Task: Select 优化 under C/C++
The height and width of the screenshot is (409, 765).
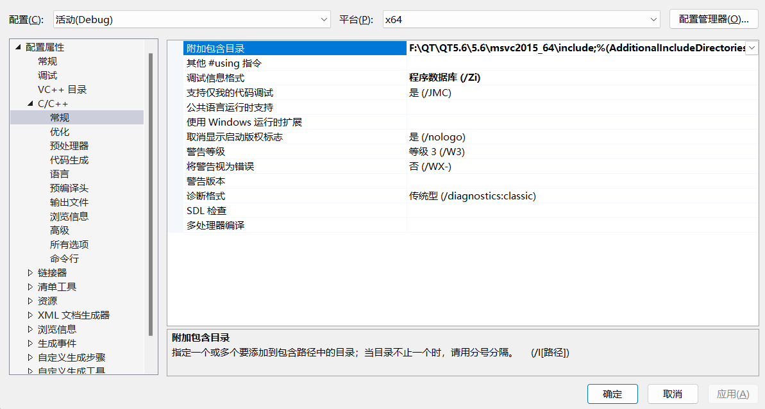Action: pos(60,132)
